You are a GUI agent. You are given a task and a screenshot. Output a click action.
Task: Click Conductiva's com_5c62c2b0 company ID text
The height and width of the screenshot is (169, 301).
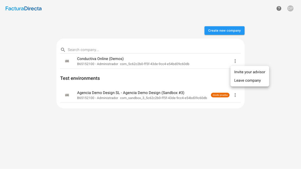point(155,64)
